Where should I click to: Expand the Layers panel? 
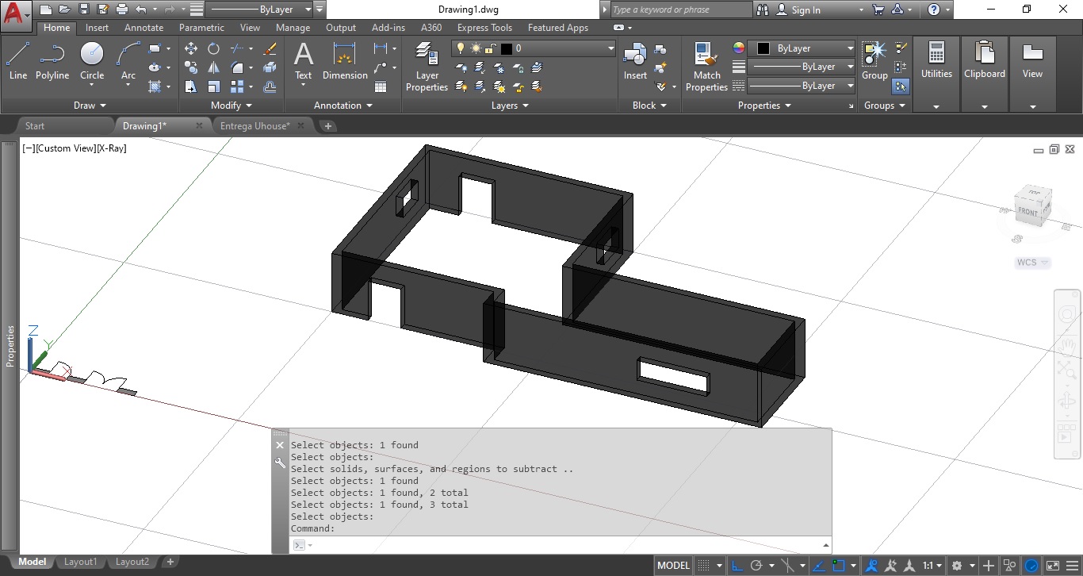pyautogui.click(x=510, y=106)
